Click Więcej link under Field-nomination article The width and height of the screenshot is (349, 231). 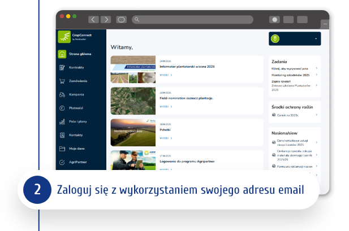pyautogui.click(x=165, y=106)
